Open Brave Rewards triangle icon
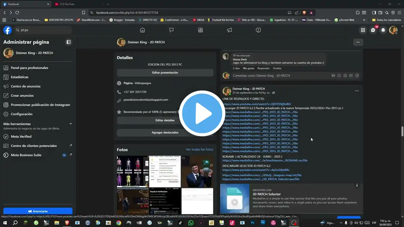The image size is (404, 227). (x=311, y=13)
